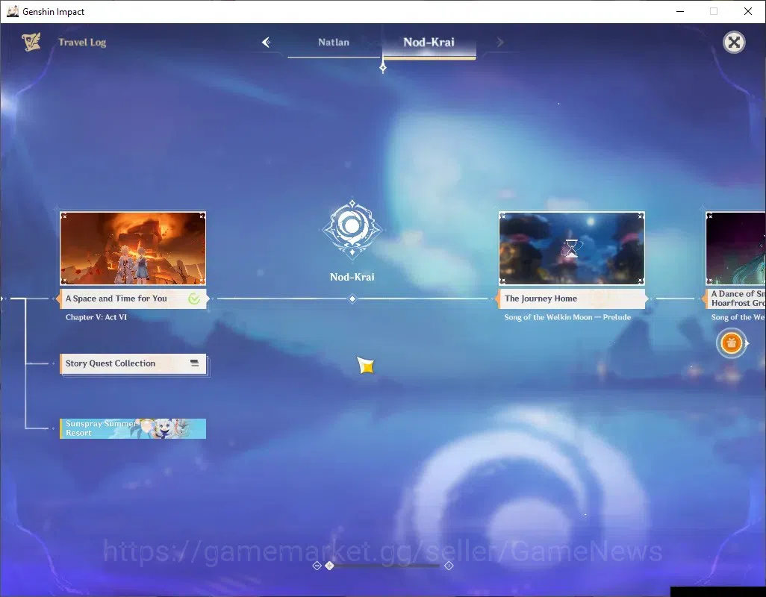Click the timeline center diamond marker
766x597 pixels.
pyautogui.click(x=352, y=298)
